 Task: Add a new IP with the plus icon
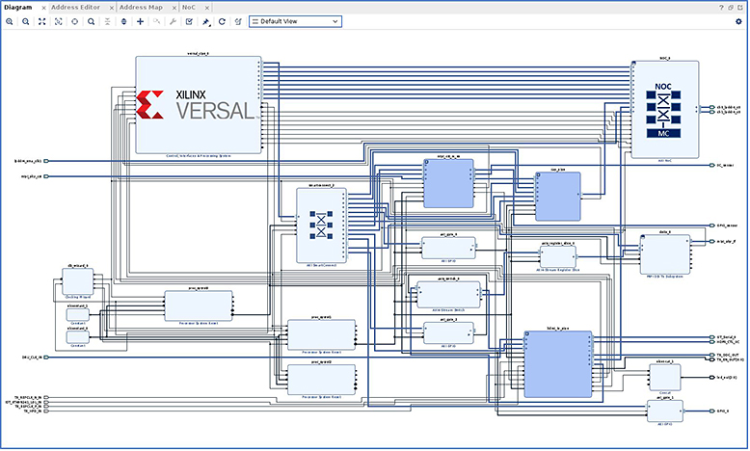coord(140,21)
